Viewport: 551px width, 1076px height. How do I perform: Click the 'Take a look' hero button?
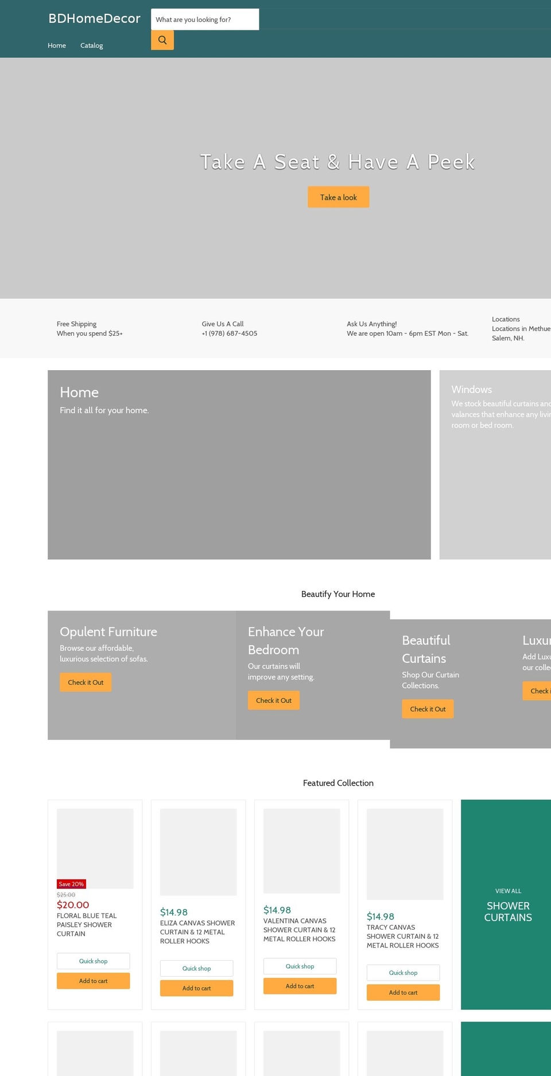tap(339, 197)
